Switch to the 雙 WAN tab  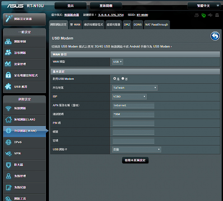coord(75,24)
